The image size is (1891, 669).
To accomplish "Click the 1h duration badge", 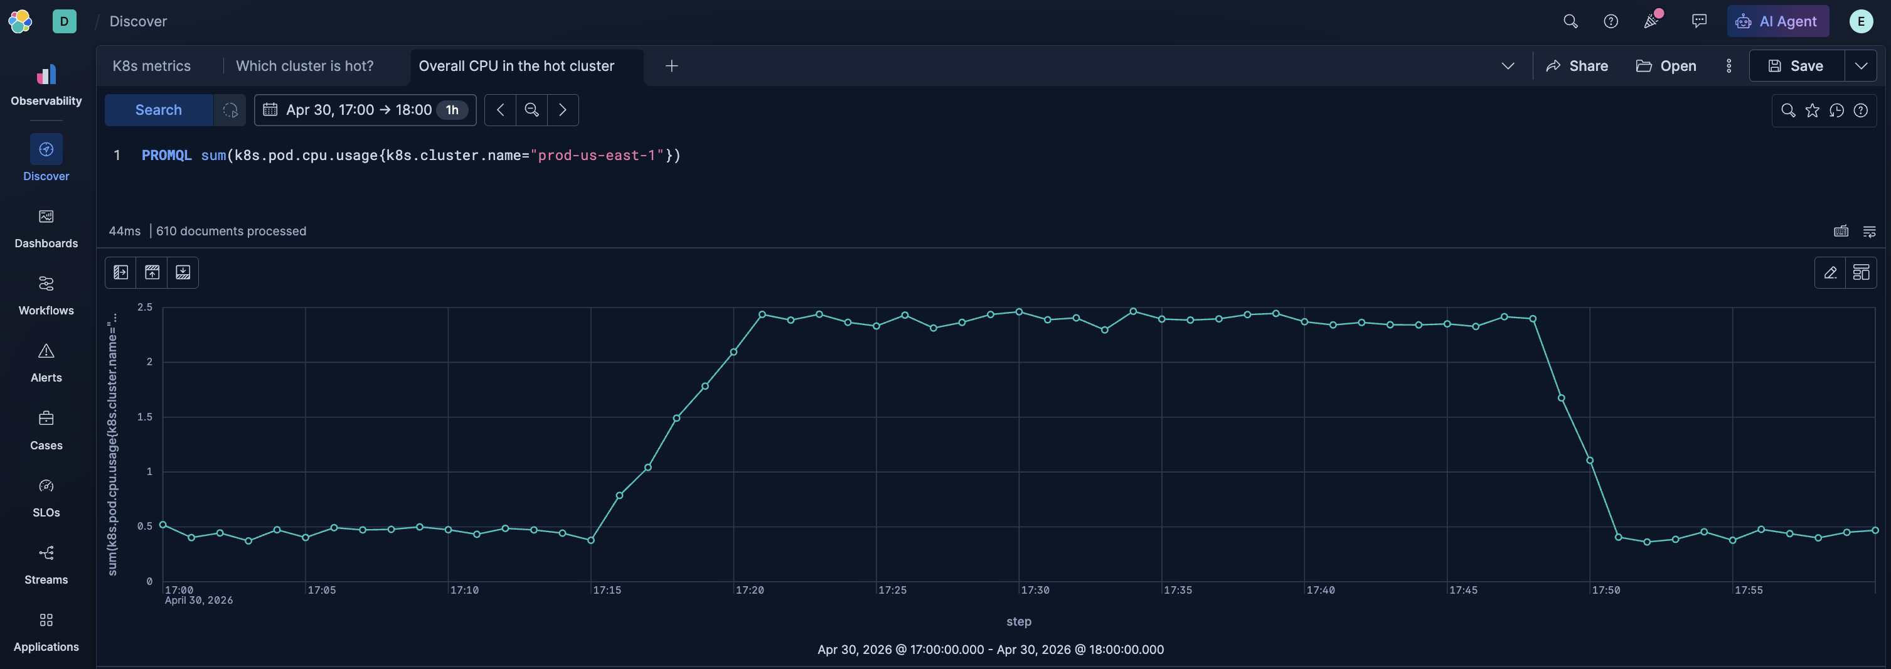I will coord(452,110).
